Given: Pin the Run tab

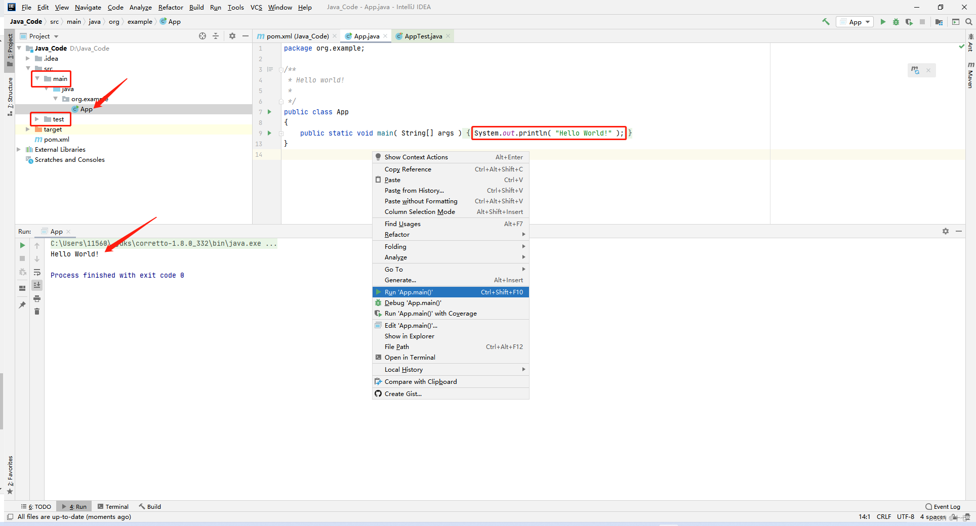Looking at the screenshot, I should tap(22, 305).
